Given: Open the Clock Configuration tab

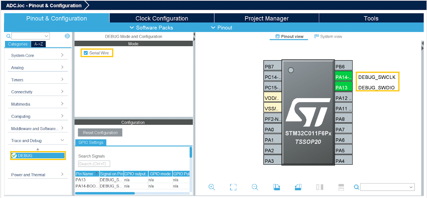Looking at the screenshot, I should 162,18.
